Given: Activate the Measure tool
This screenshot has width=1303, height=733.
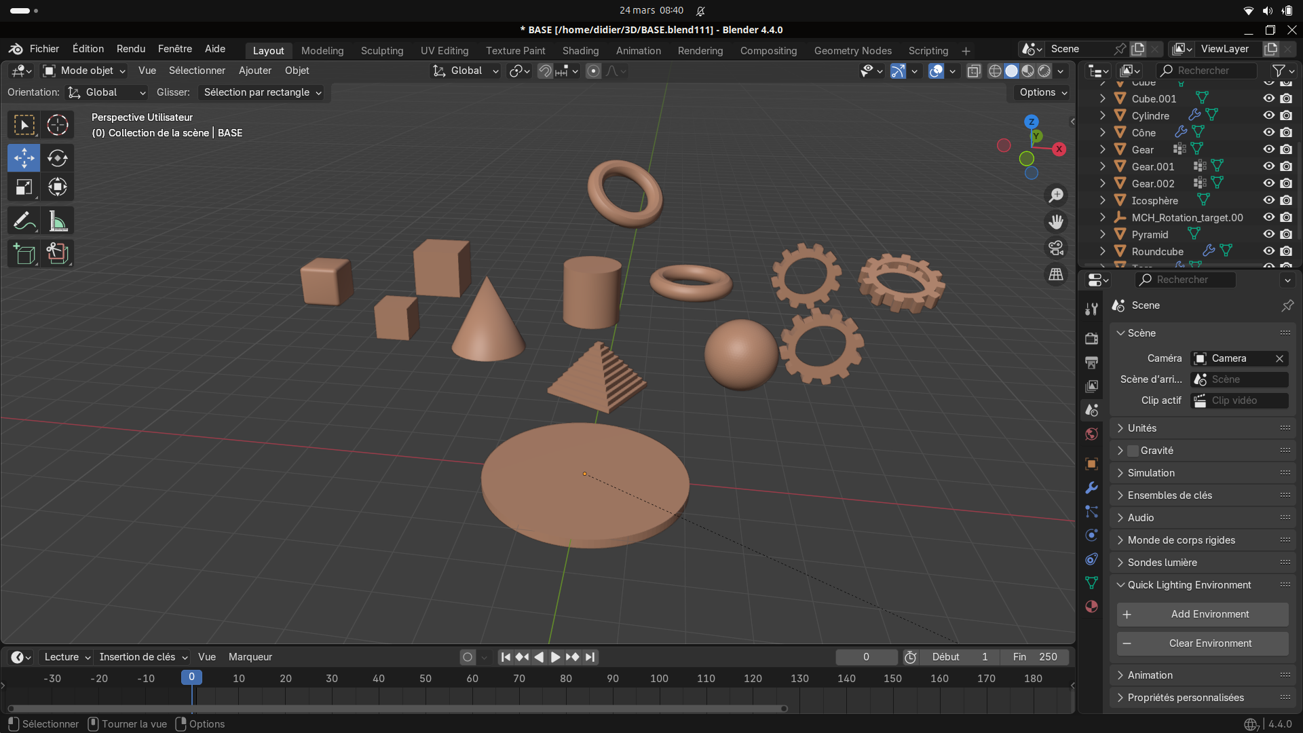Looking at the screenshot, I should [57, 221].
